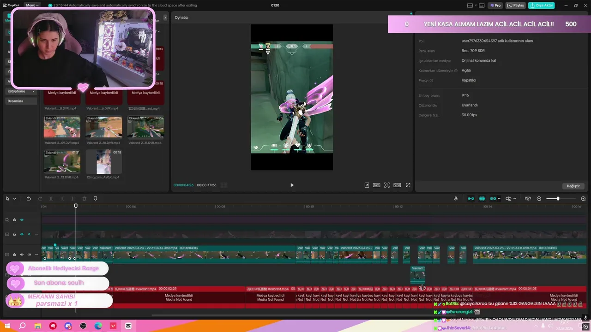Image resolution: width=591 pixels, height=332 pixels.
Task: Click the music-note icon in player controls
Action: pyautogui.click(x=367, y=185)
